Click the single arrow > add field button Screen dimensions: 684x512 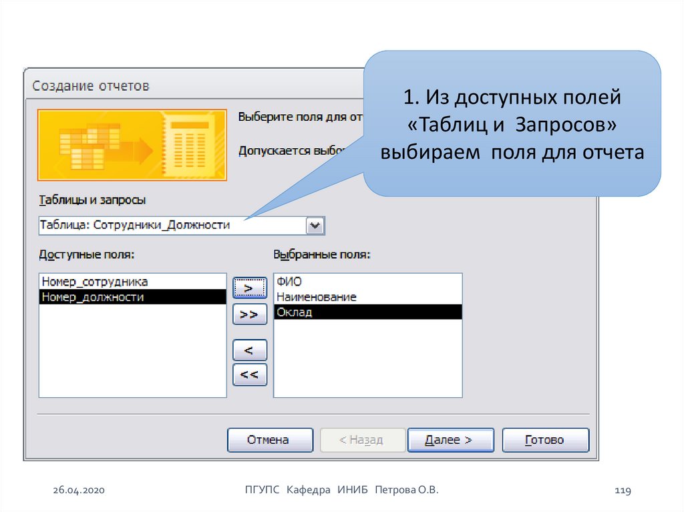249,288
